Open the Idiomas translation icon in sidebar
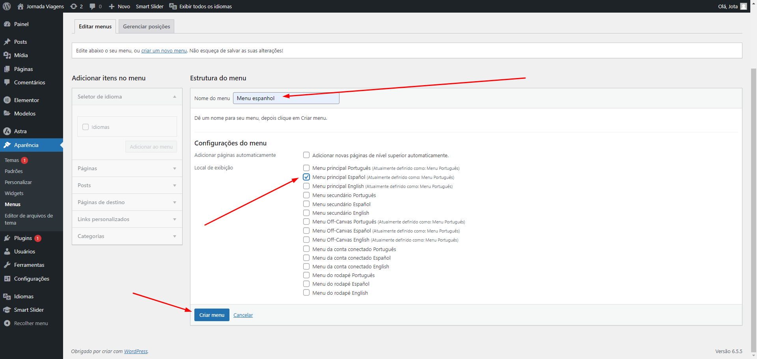The image size is (757, 359). (7, 296)
